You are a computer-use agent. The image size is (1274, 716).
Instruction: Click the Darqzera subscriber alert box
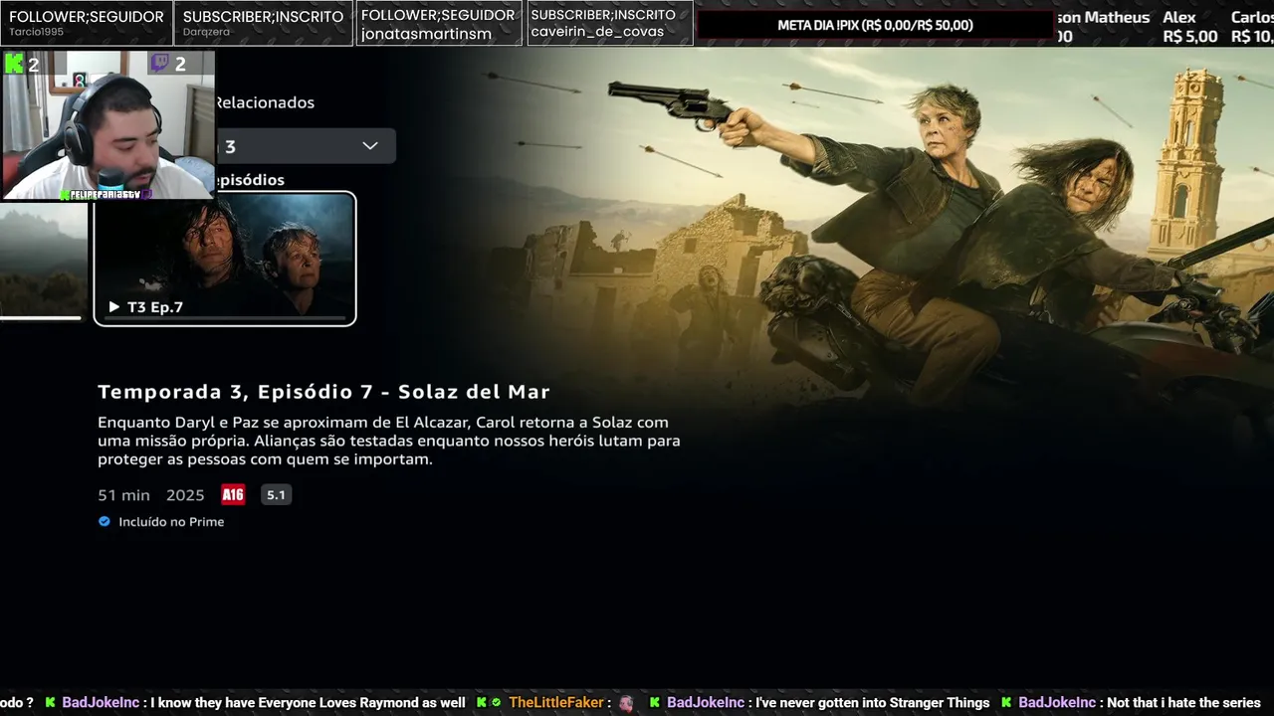[x=264, y=23]
